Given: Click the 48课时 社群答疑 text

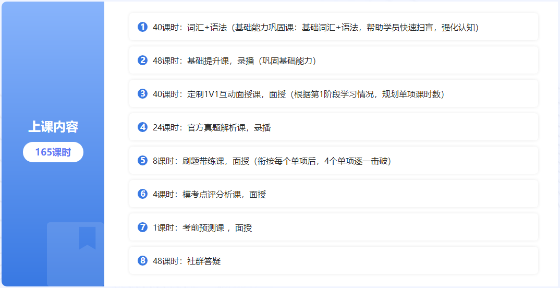Looking at the screenshot, I should click(x=187, y=261).
